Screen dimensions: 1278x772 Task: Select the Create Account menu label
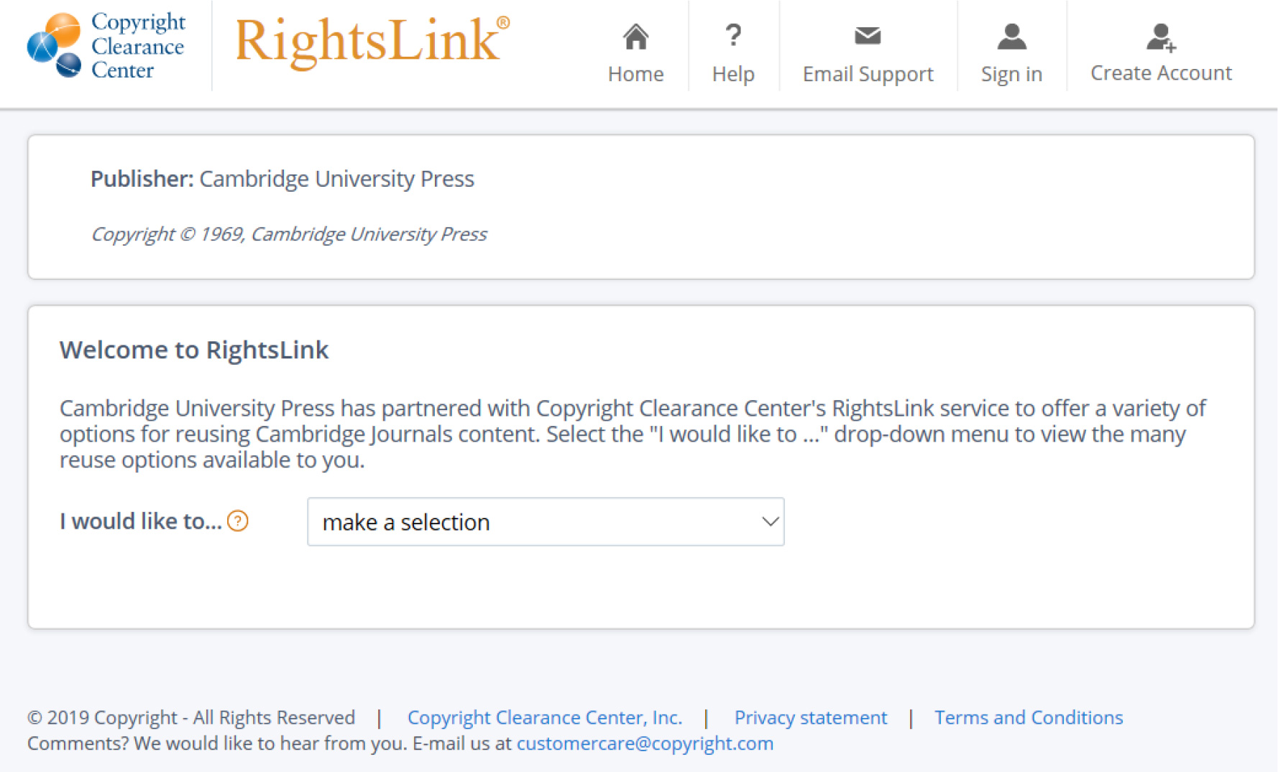pyautogui.click(x=1161, y=73)
